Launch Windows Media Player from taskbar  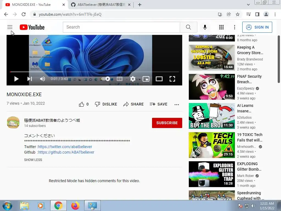(41, 206)
